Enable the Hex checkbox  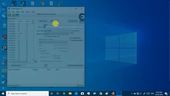click(42, 27)
